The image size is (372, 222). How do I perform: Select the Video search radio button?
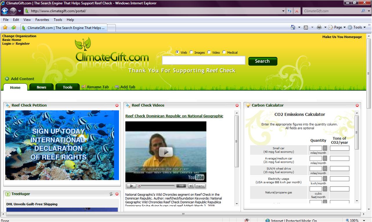coord(209,52)
